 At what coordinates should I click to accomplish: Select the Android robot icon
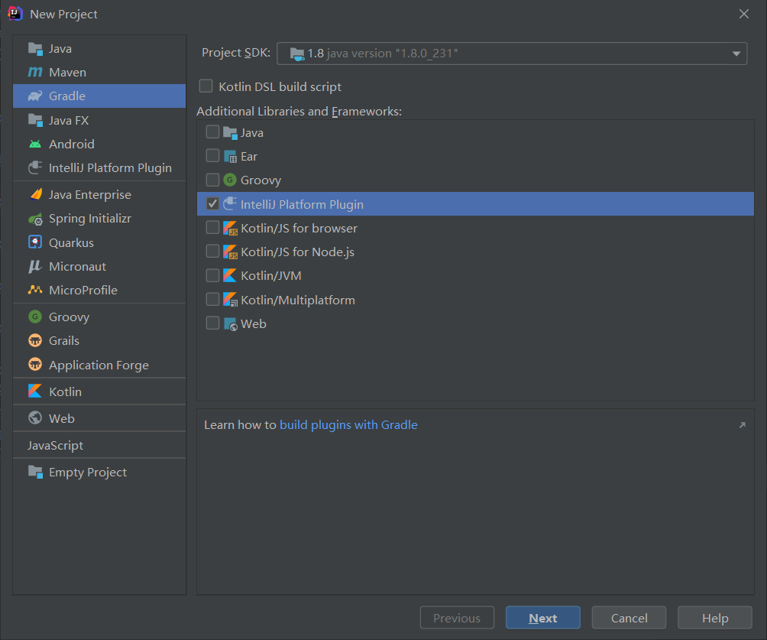click(35, 144)
